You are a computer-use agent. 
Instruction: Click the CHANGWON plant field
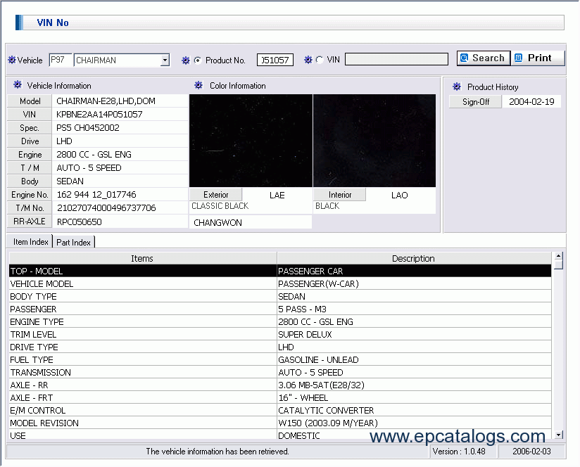(x=251, y=222)
